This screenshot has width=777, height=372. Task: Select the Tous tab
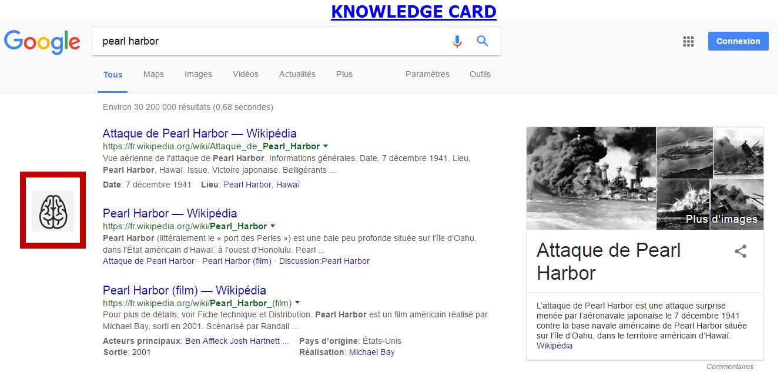(x=113, y=75)
